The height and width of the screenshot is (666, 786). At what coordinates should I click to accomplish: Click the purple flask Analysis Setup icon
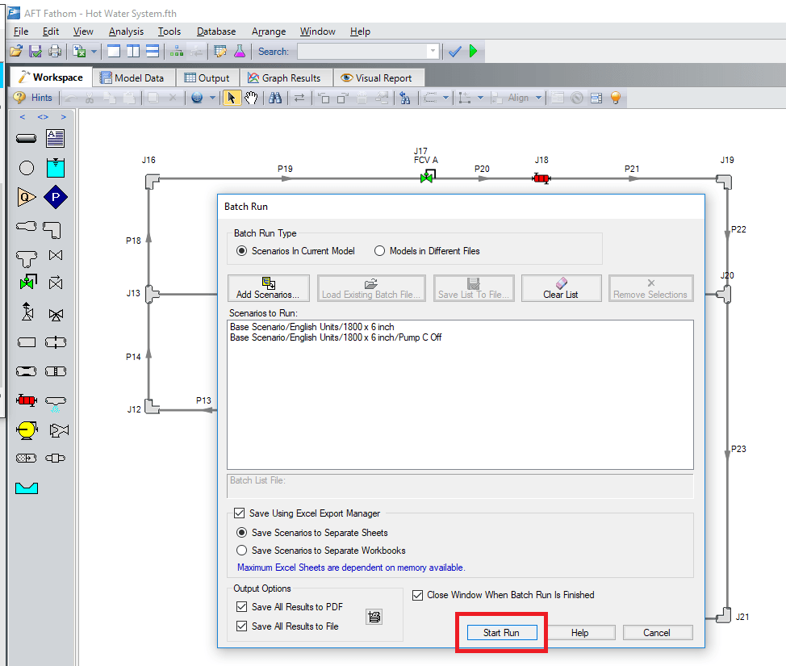[240, 51]
